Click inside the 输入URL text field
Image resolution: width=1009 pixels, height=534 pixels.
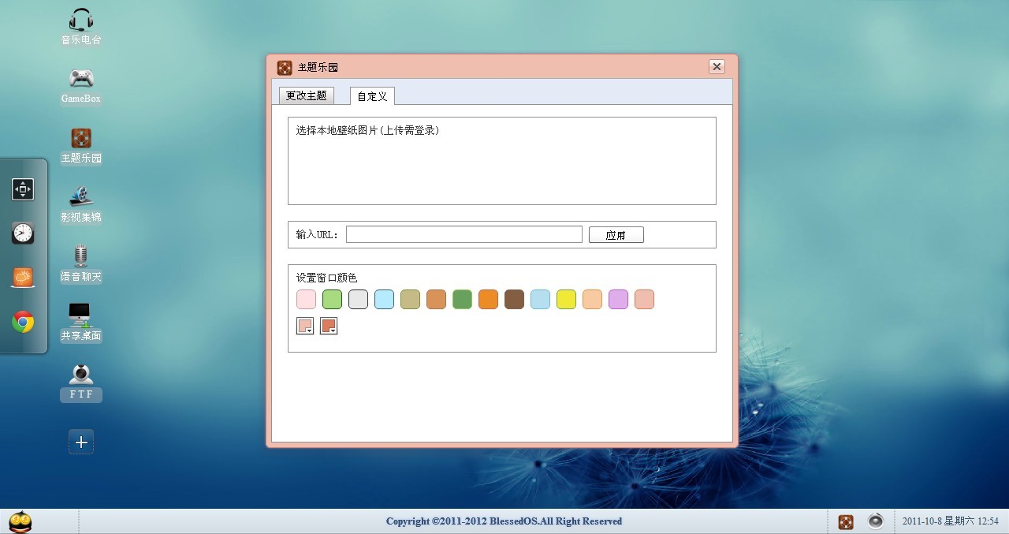tap(464, 234)
